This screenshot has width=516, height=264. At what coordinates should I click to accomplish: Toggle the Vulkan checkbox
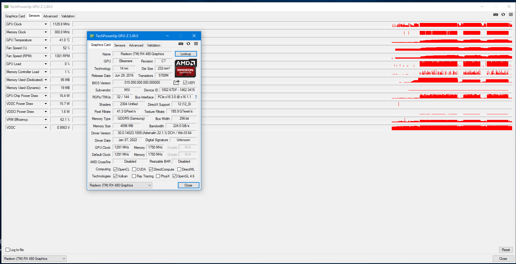[115, 176]
